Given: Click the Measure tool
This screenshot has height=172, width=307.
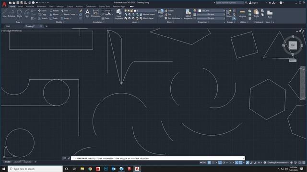Looking at the screenshot, I should pos(242,13).
